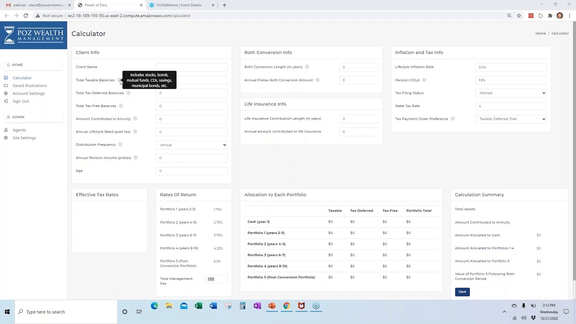Screen dimensions: 576x324
Task: Open the Tax Filing Status dropdown
Action: 511,93
